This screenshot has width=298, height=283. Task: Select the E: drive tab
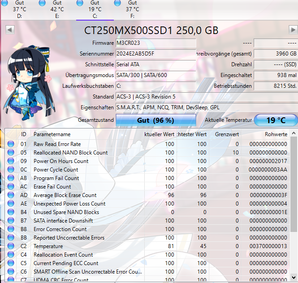click(57, 9)
